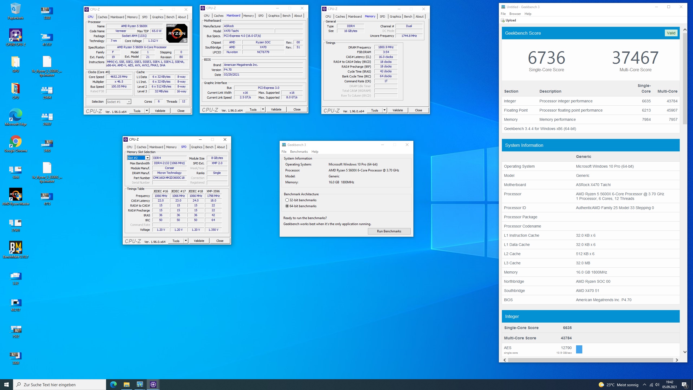The image size is (693, 390).
Task: Open the 28687 desktop file
Action: (47, 119)
